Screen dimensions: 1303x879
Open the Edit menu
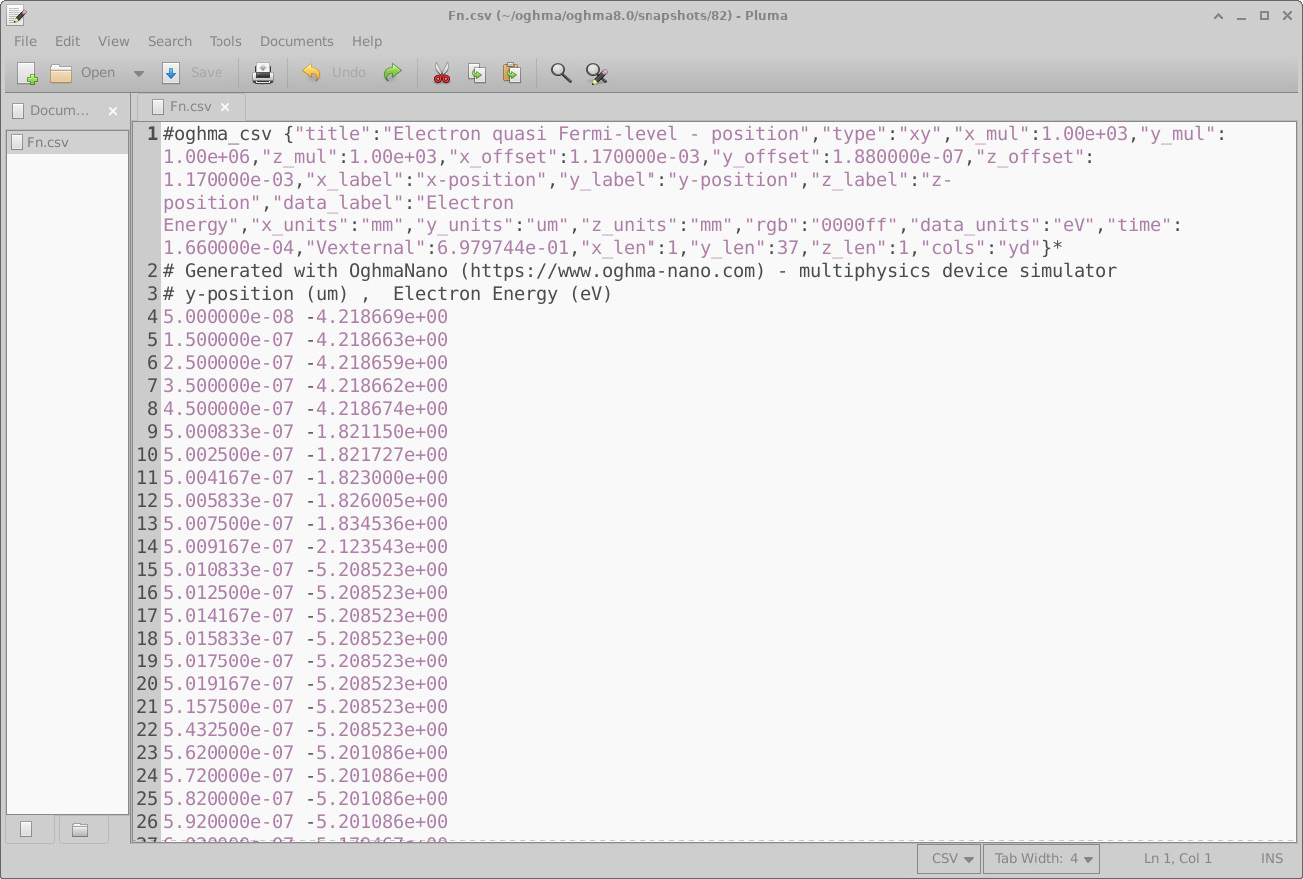coord(67,41)
